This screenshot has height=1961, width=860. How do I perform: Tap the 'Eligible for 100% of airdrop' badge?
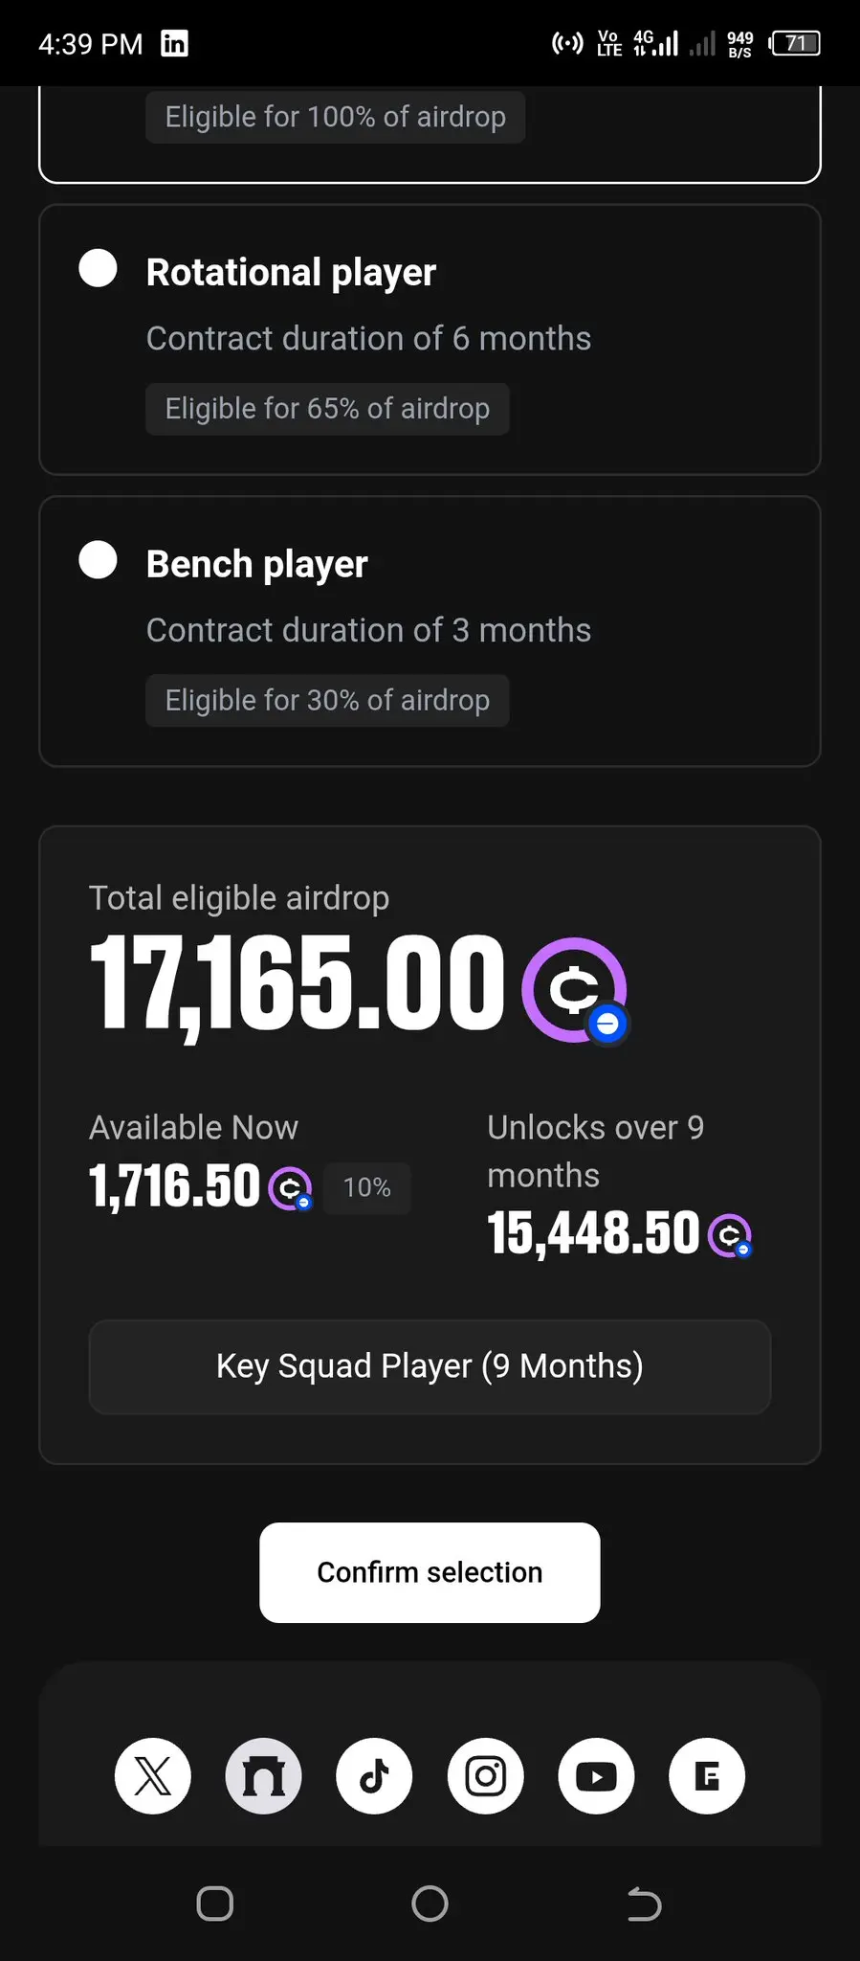[335, 117]
